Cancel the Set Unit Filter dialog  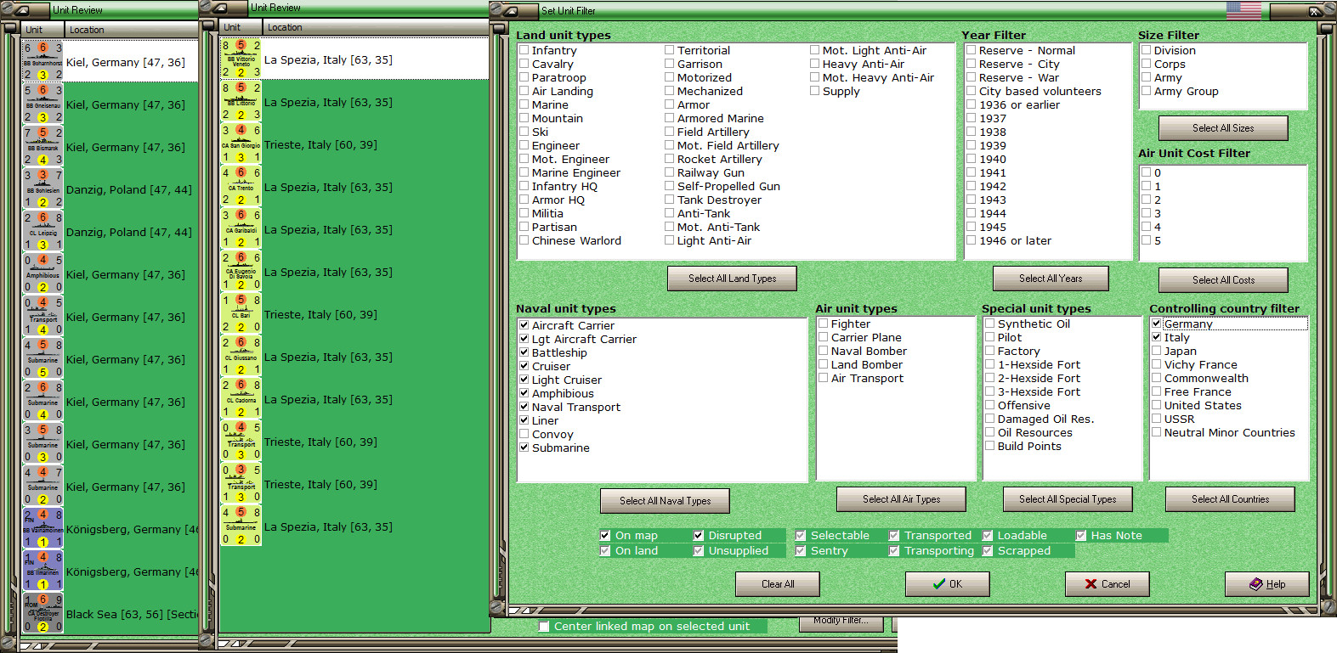pyautogui.click(x=1107, y=584)
